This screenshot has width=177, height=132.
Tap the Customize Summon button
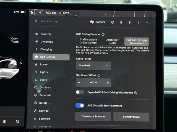[93, 116]
